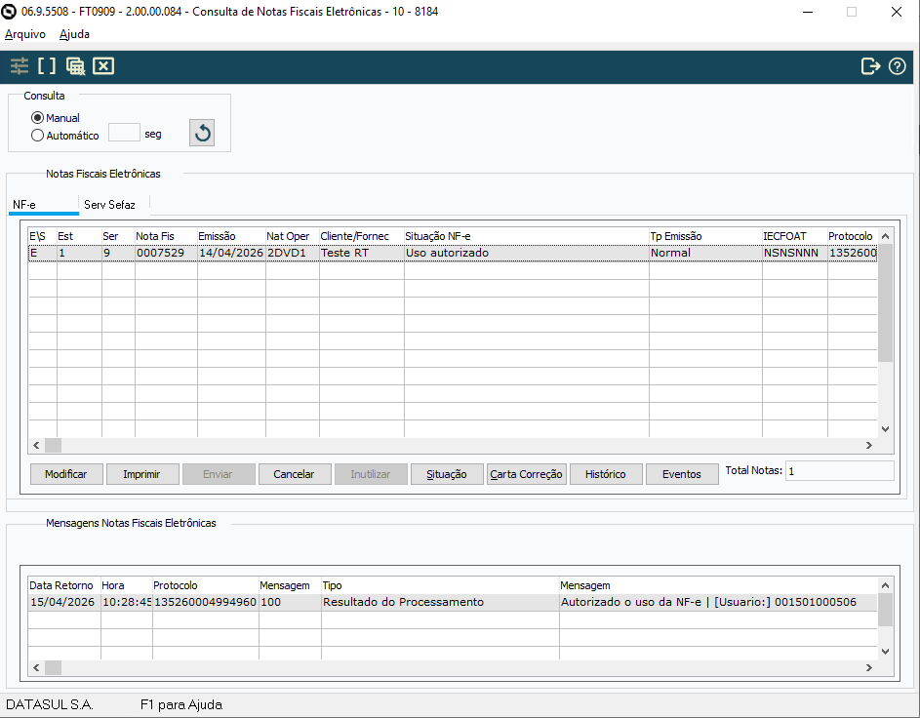
Task: Click the Uso autorizado cell
Action: coord(526,253)
